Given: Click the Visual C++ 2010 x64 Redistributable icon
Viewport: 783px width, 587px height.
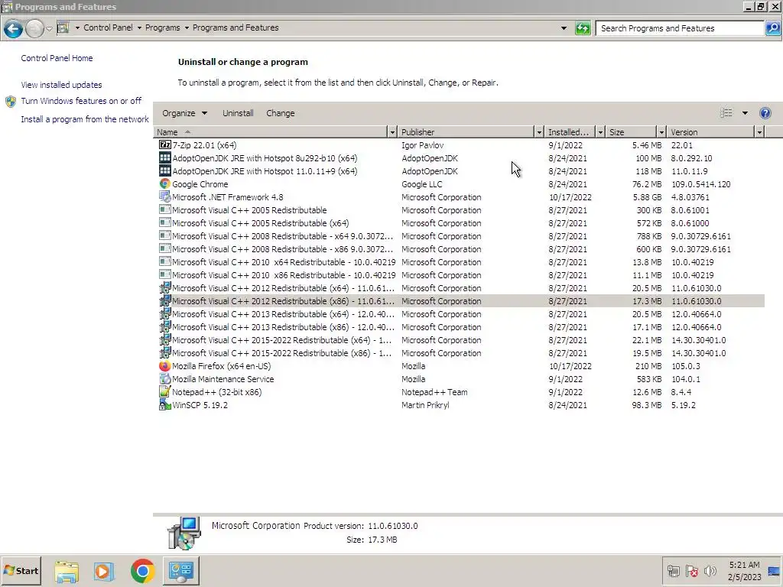Looking at the screenshot, I should [165, 261].
